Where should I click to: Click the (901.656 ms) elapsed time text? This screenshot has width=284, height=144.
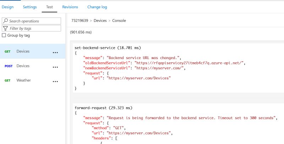(81, 32)
